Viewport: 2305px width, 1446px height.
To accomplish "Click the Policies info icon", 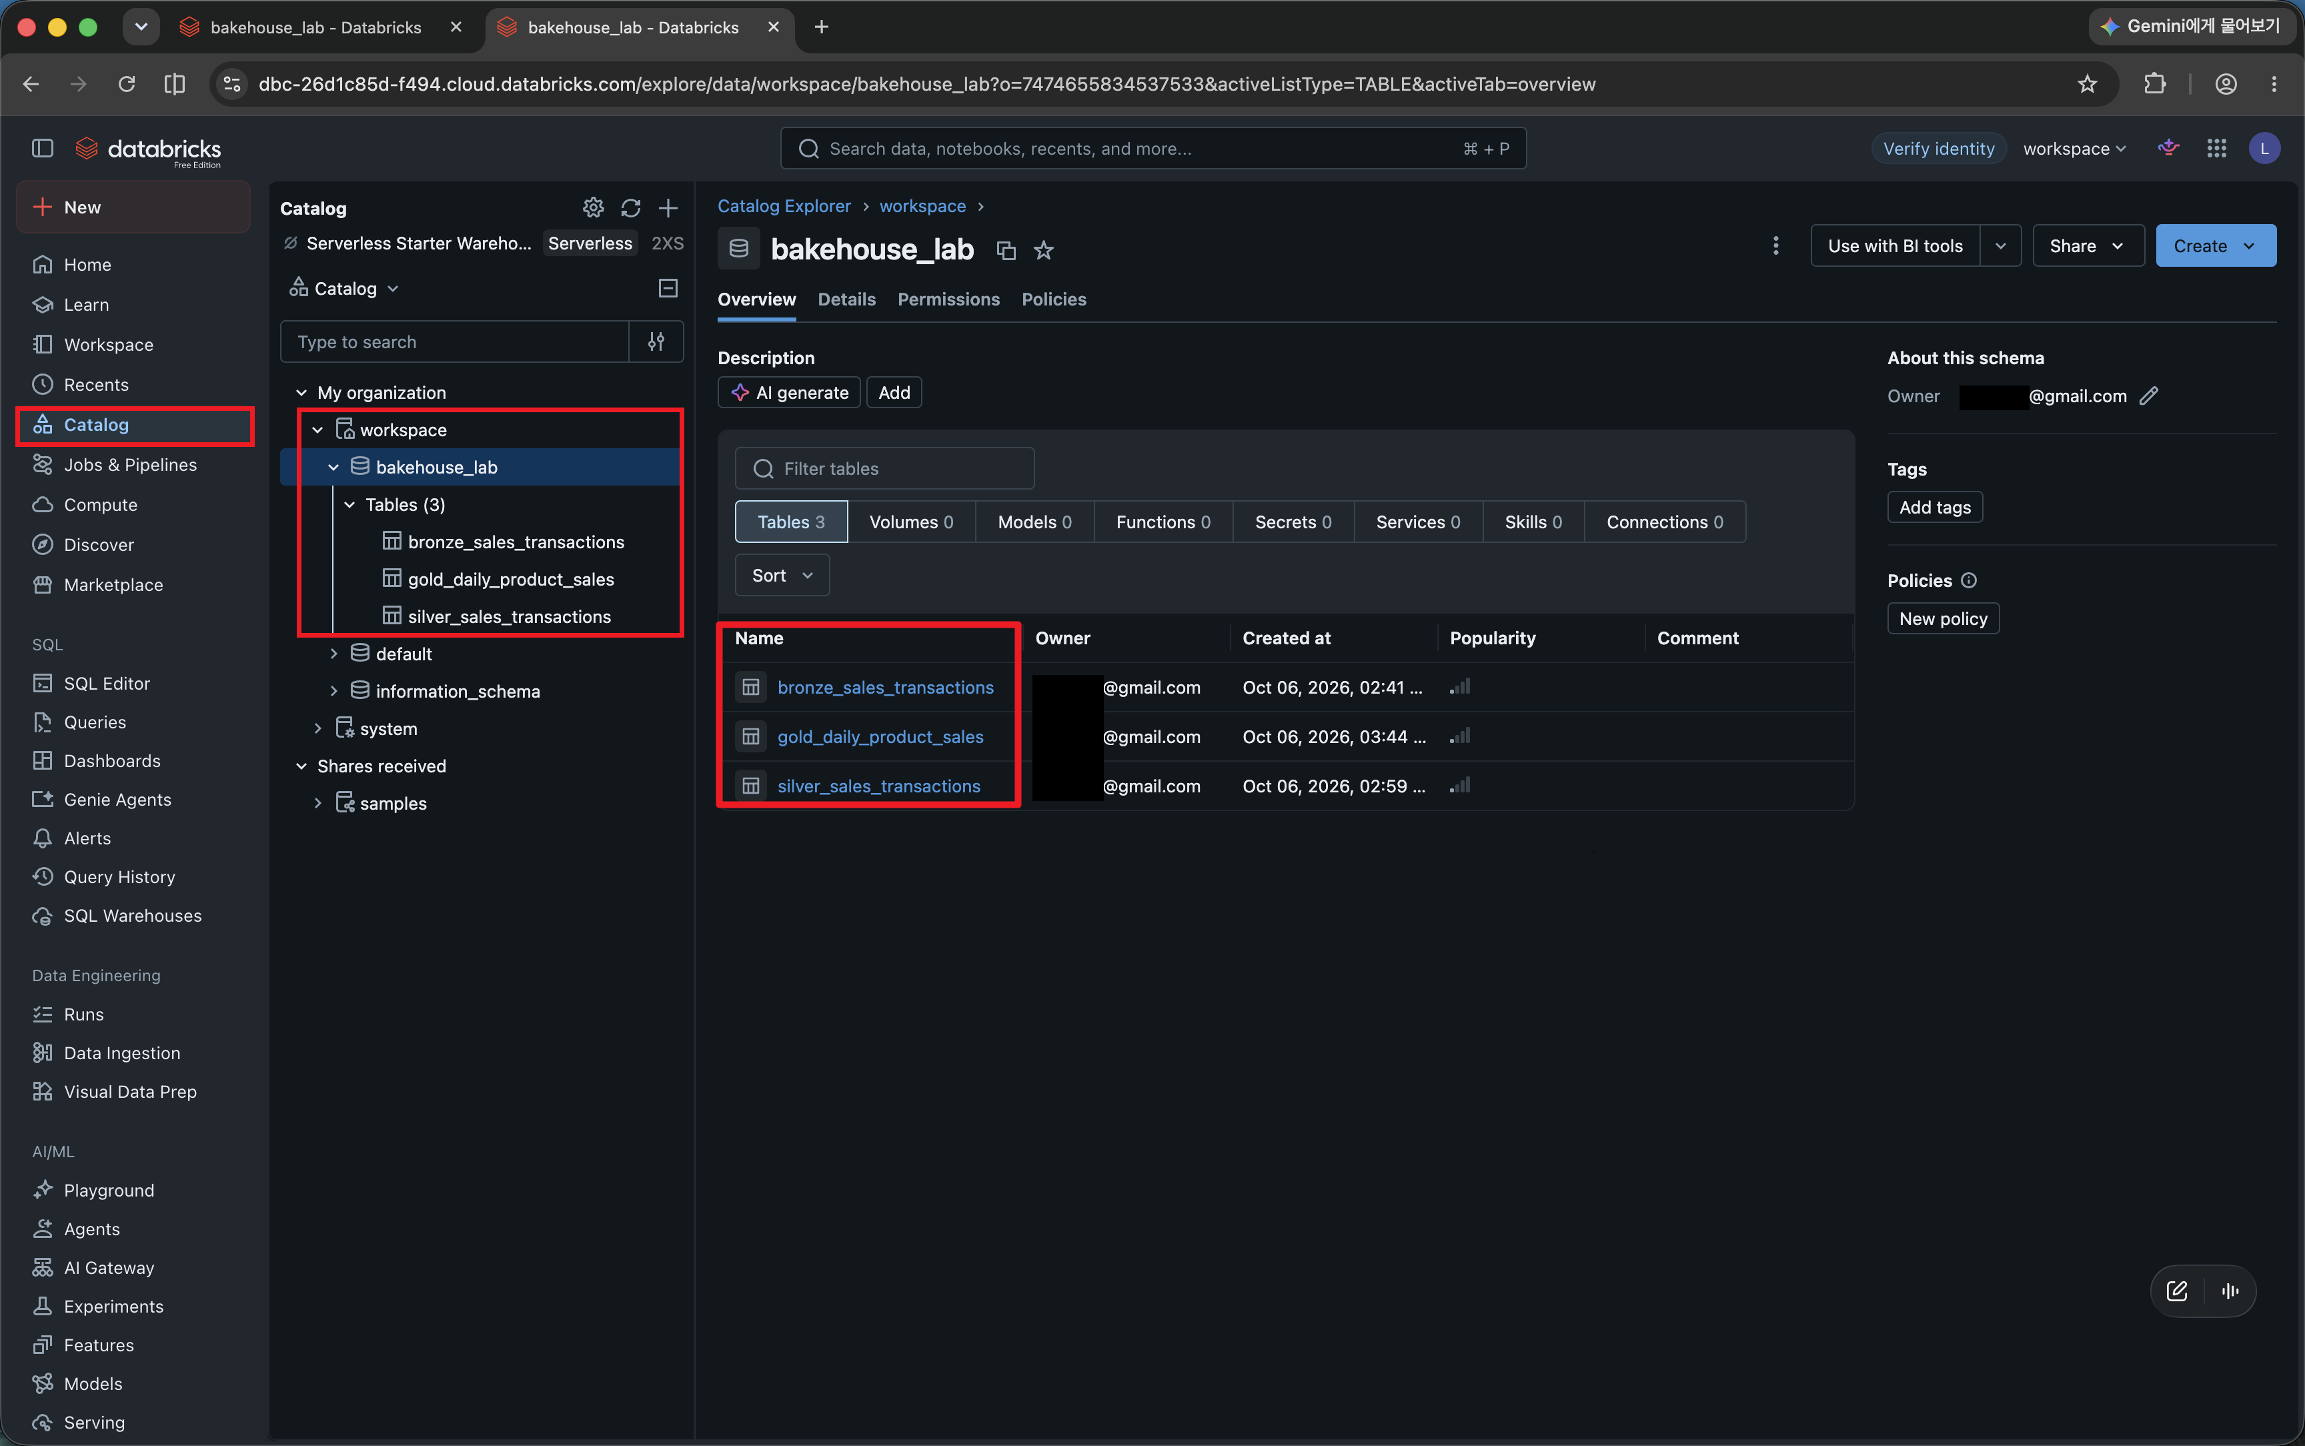I will pos(1968,580).
